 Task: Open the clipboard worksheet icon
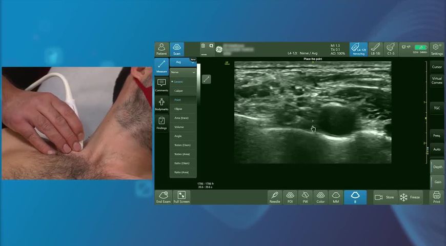203,46
